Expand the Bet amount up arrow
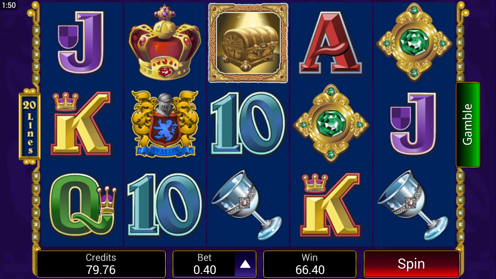 245,264
